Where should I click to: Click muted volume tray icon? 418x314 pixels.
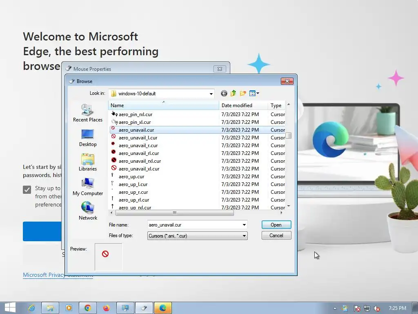point(377,308)
